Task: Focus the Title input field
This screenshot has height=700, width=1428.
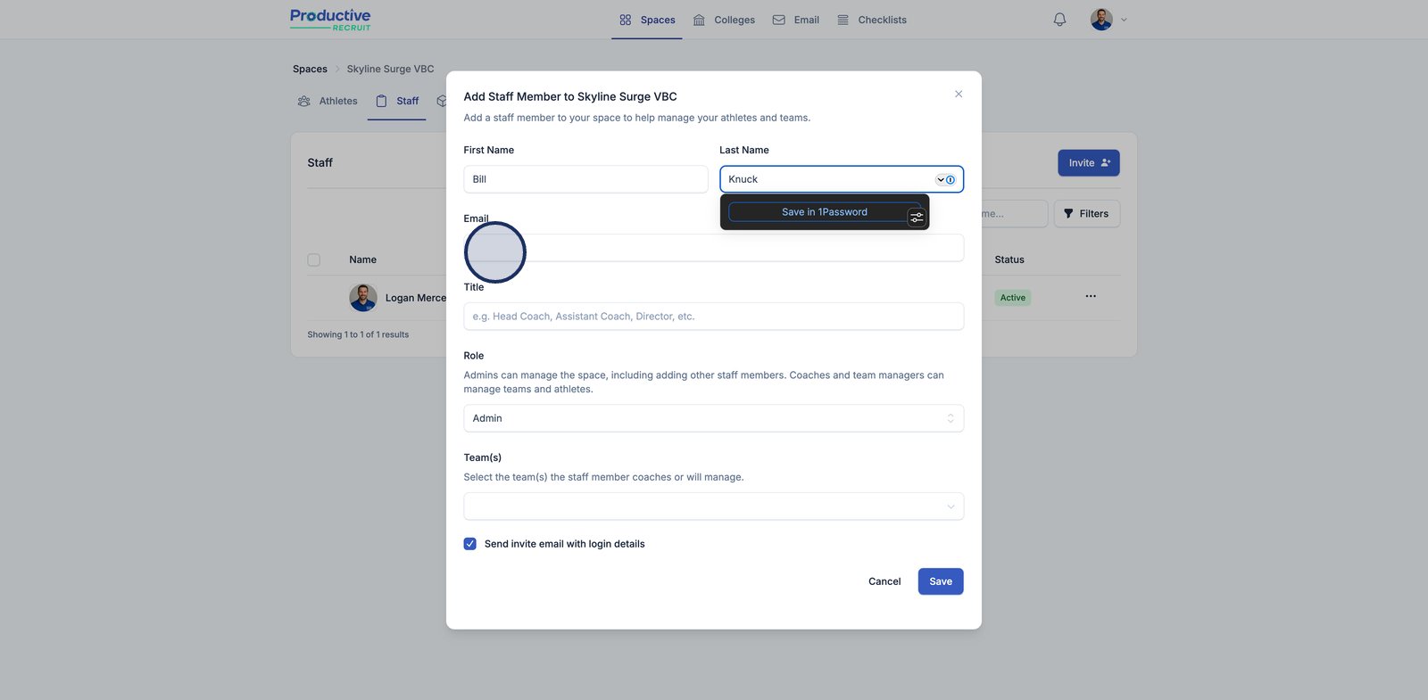Action: (x=713, y=317)
